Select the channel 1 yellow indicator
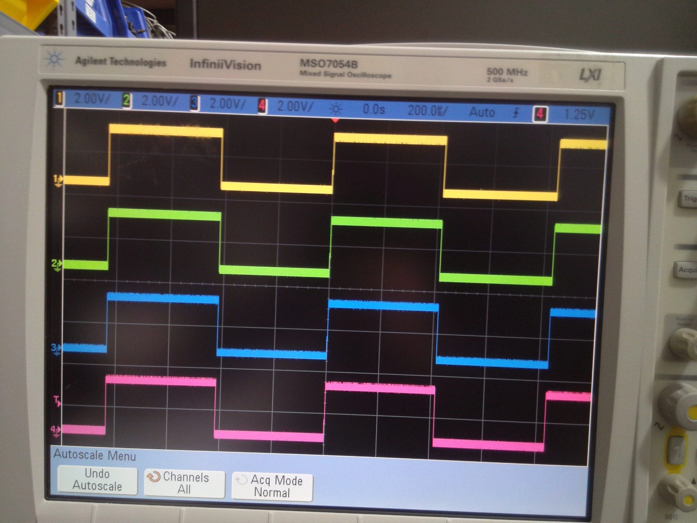The height and width of the screenshot is (523, 697). 59,99
